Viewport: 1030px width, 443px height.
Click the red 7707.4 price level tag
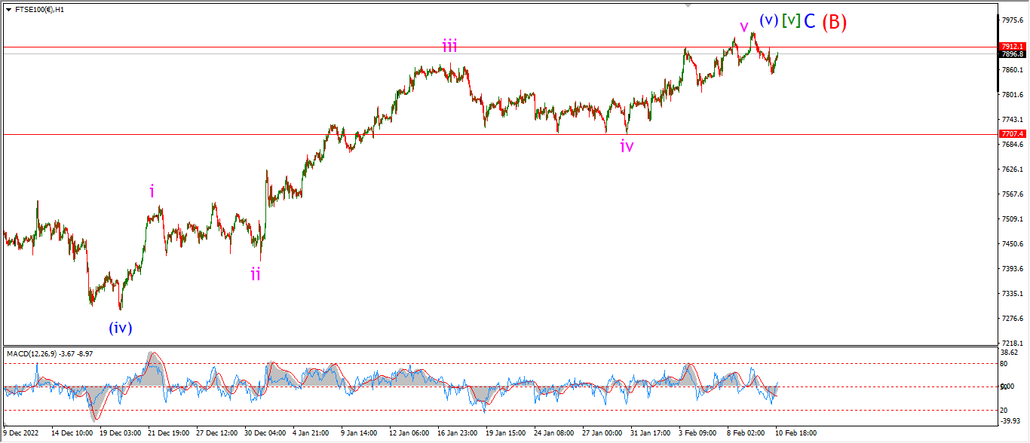pos(1012,133)
